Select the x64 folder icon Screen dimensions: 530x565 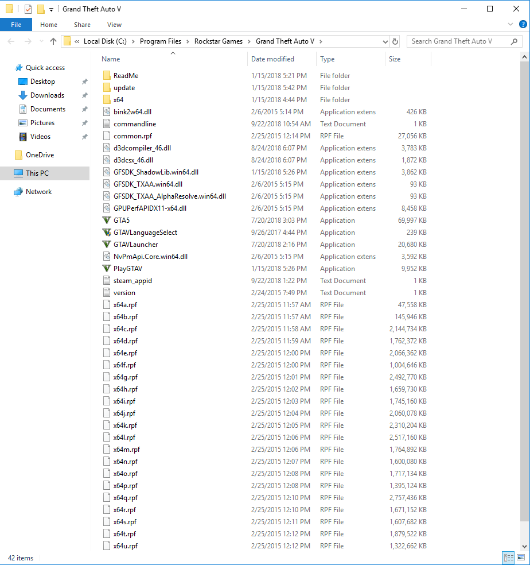click(107, 99)
